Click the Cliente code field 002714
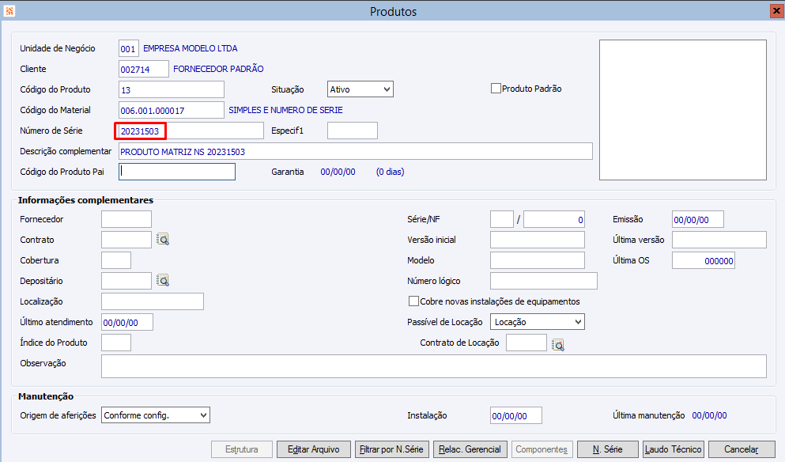 [144, 69]
